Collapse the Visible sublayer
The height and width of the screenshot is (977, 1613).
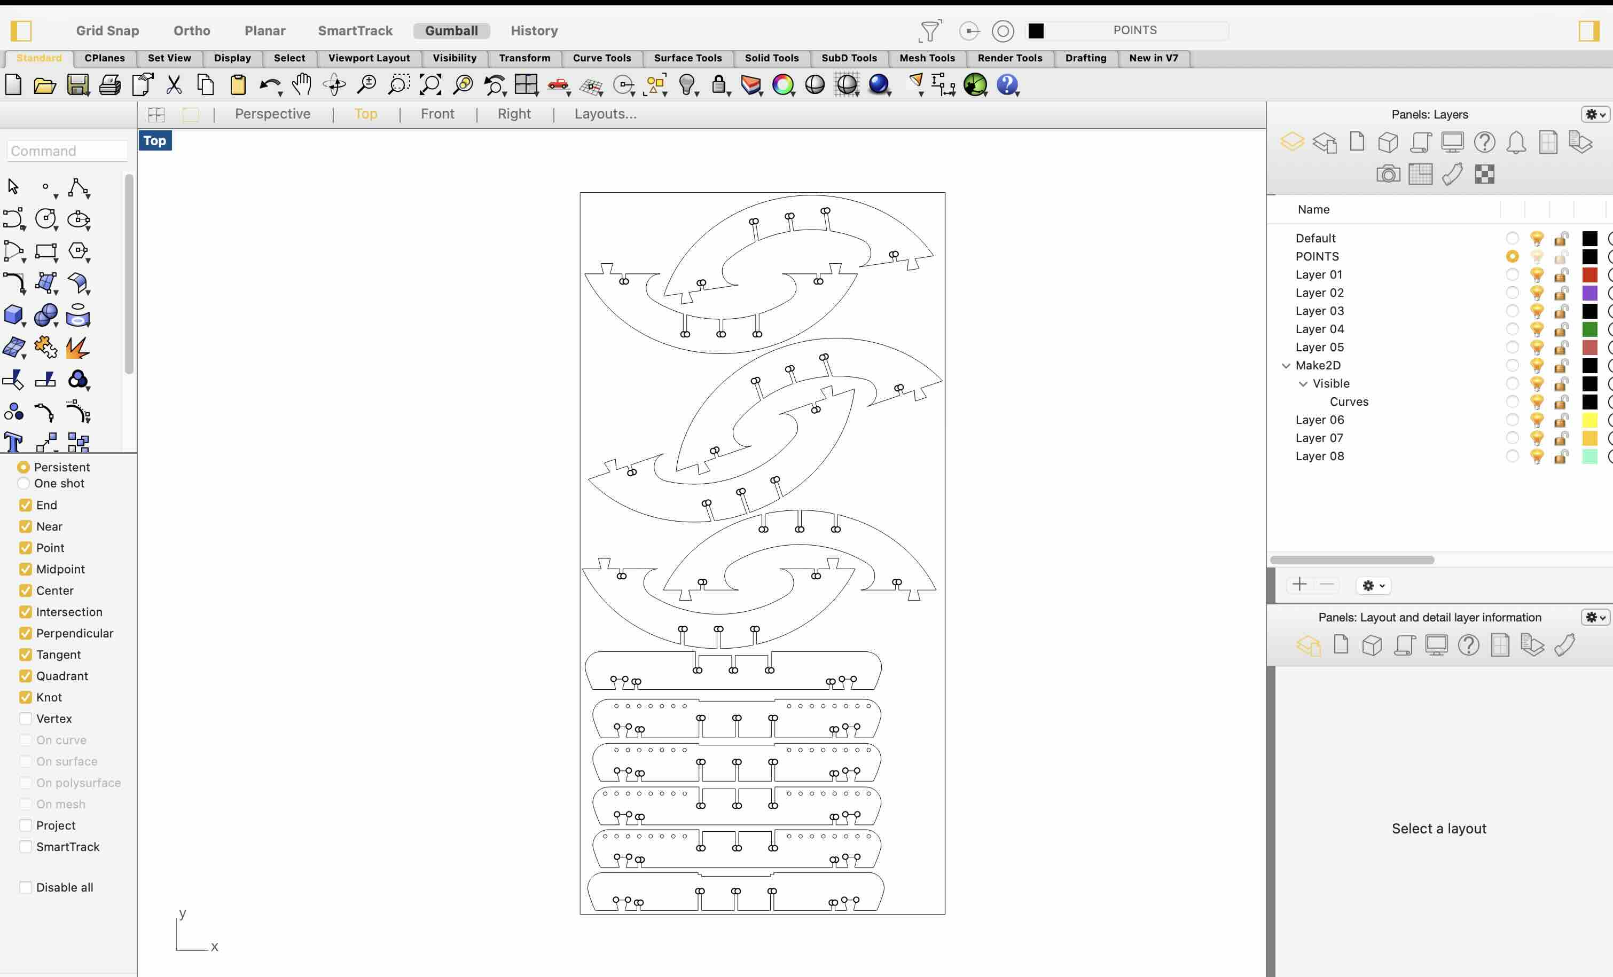point(1303,384)
